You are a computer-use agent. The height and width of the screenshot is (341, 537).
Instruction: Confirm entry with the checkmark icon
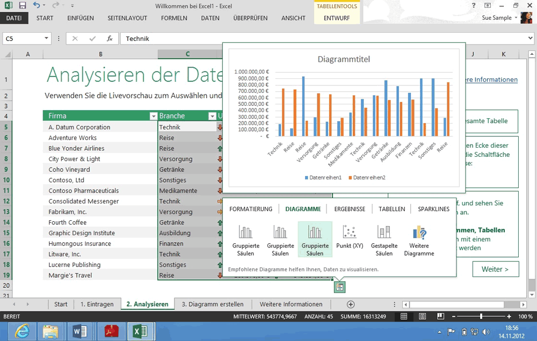click(x=92, y=39)
